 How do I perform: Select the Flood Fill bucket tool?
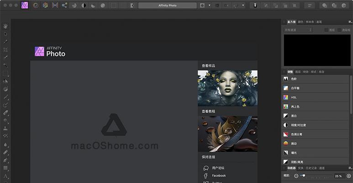click(5, 81)
